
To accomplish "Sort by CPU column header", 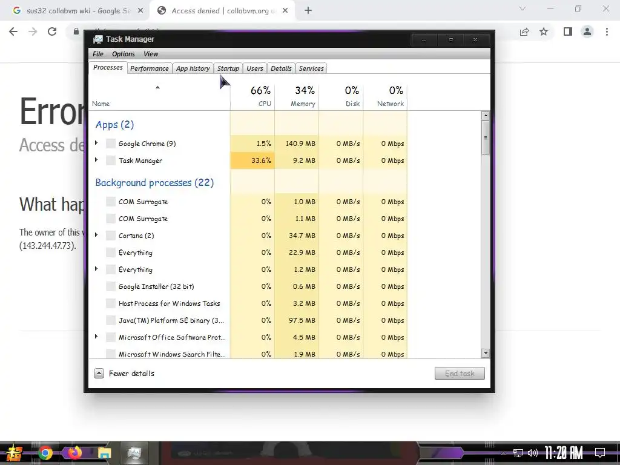I will click(x=252, y=97).
